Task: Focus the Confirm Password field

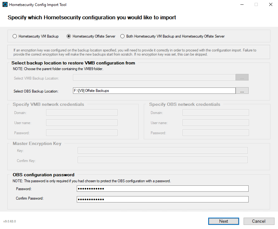Action: click(162, 199)
